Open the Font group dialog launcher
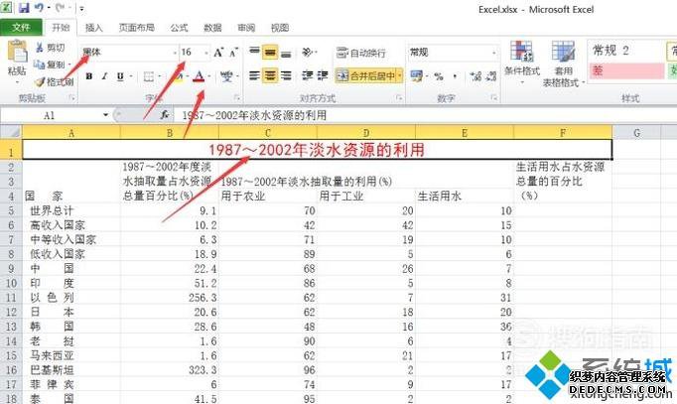Image resolution: width=677 pixels, height=404 pixels. pyautogui.click(x=236, y=98)
